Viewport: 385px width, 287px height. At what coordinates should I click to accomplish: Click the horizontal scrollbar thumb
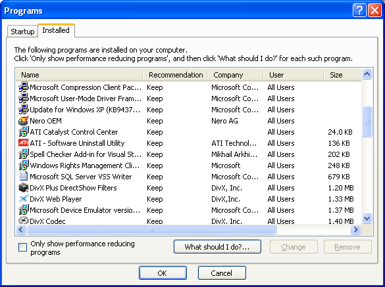coord(151,230)
